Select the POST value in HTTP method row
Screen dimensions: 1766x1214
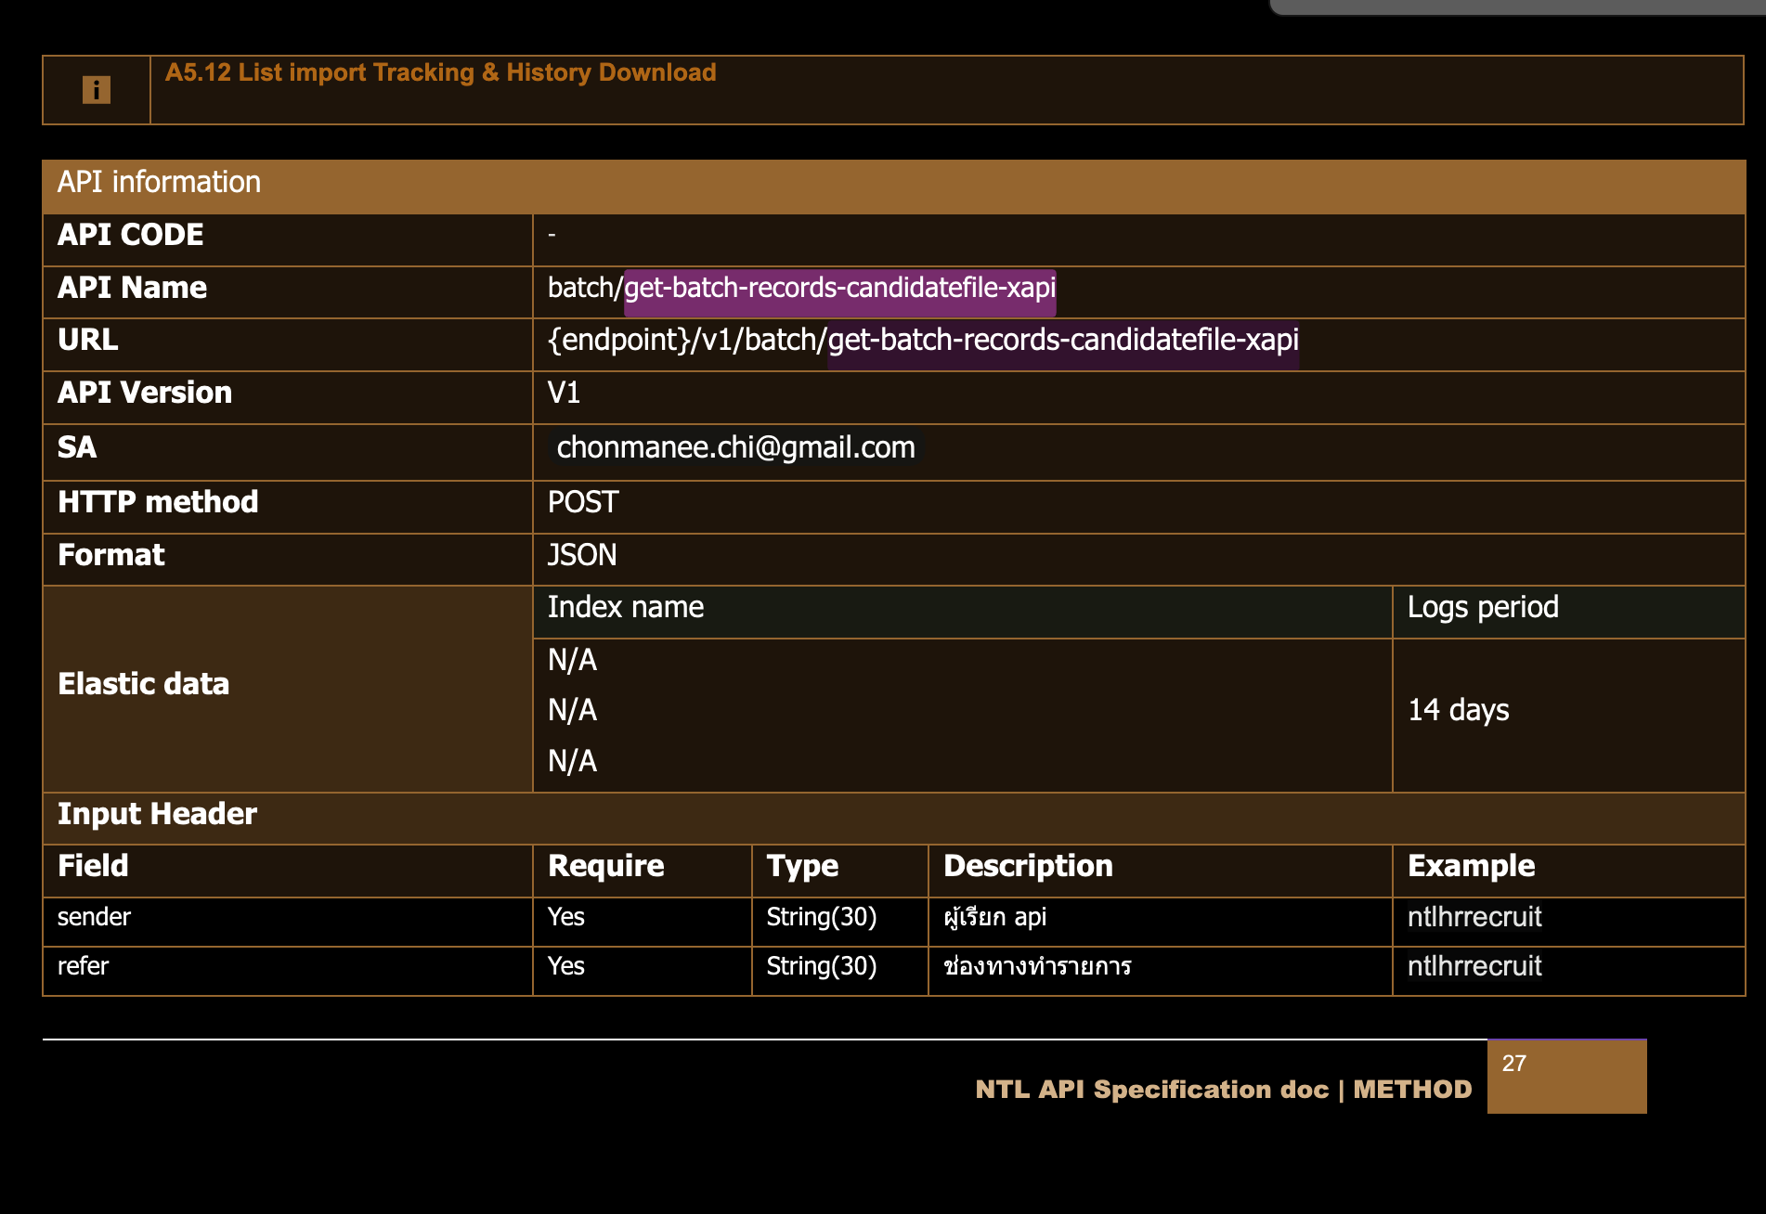[582, 503]
